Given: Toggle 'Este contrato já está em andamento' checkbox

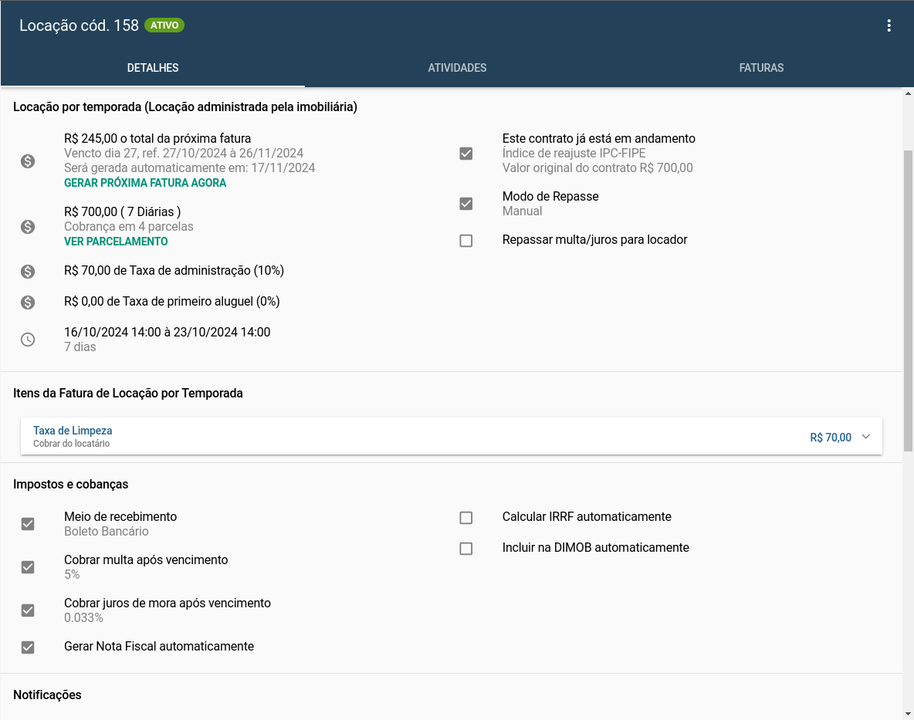Looking at the screenshot, I should (465, 154).
